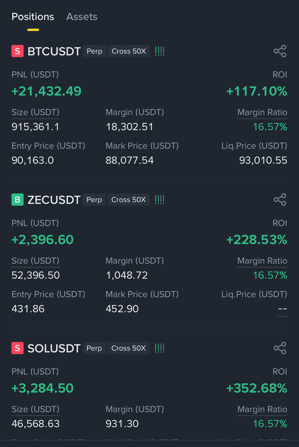Tap BTCUSDT Margin Ratio label

tap(262, 113)
